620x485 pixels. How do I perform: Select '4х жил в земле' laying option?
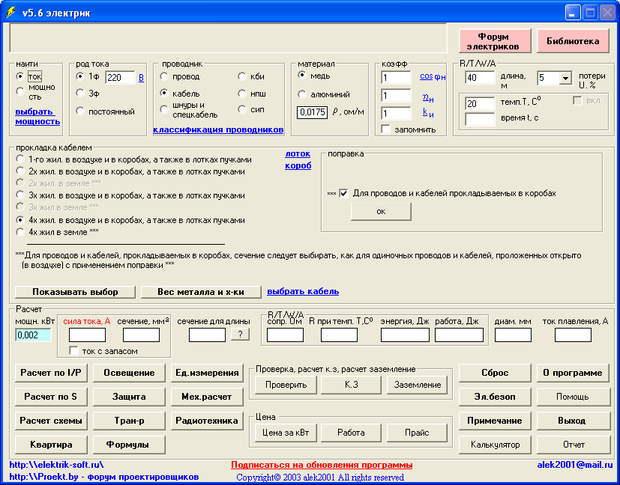[x=20, y=232]
